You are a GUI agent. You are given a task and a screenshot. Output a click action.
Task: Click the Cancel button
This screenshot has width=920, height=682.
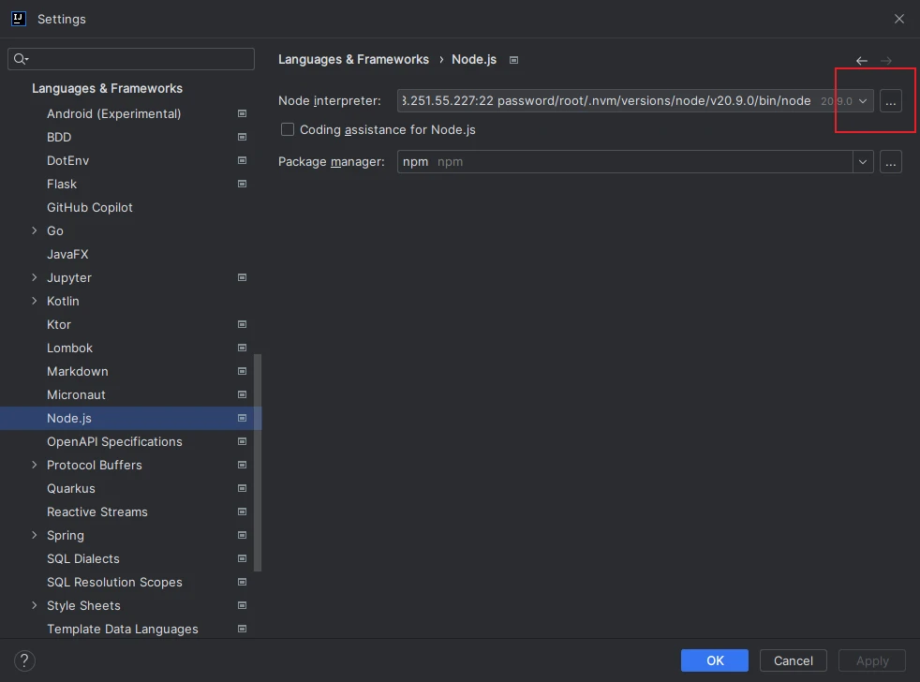point(794,660)
